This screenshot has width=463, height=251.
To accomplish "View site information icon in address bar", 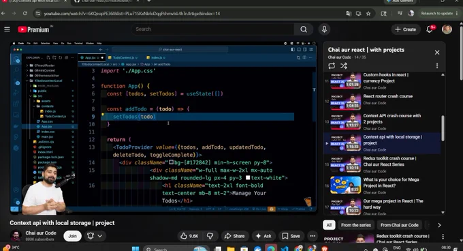I will (37, 14).
